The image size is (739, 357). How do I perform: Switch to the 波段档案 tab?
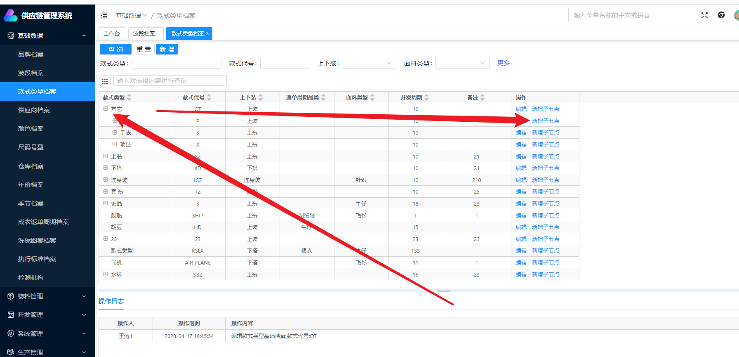[144, 33]
